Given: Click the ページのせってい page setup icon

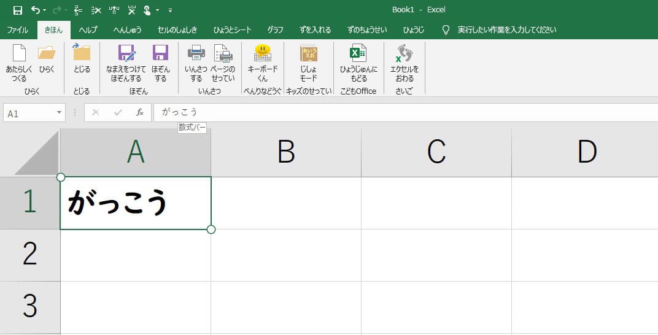Looking at the screenshot, I should 223,53.
